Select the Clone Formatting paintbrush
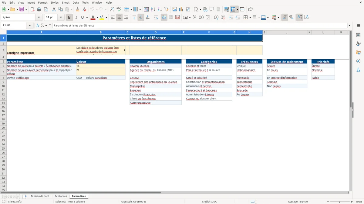The height and width of the screenshot is (204, 364). click(x=78, y=9)
